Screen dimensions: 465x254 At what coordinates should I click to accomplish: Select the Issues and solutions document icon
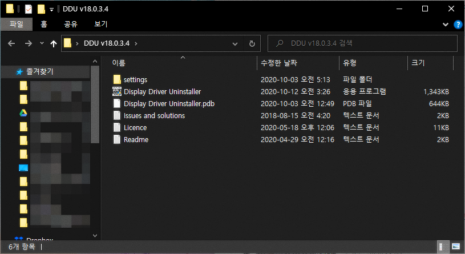click(x=117, y=115)
